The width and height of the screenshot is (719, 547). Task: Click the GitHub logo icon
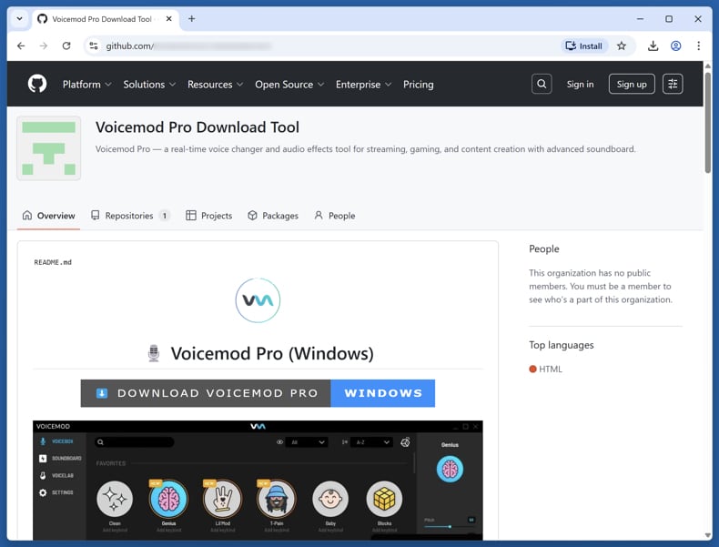[x=37, y=84]
